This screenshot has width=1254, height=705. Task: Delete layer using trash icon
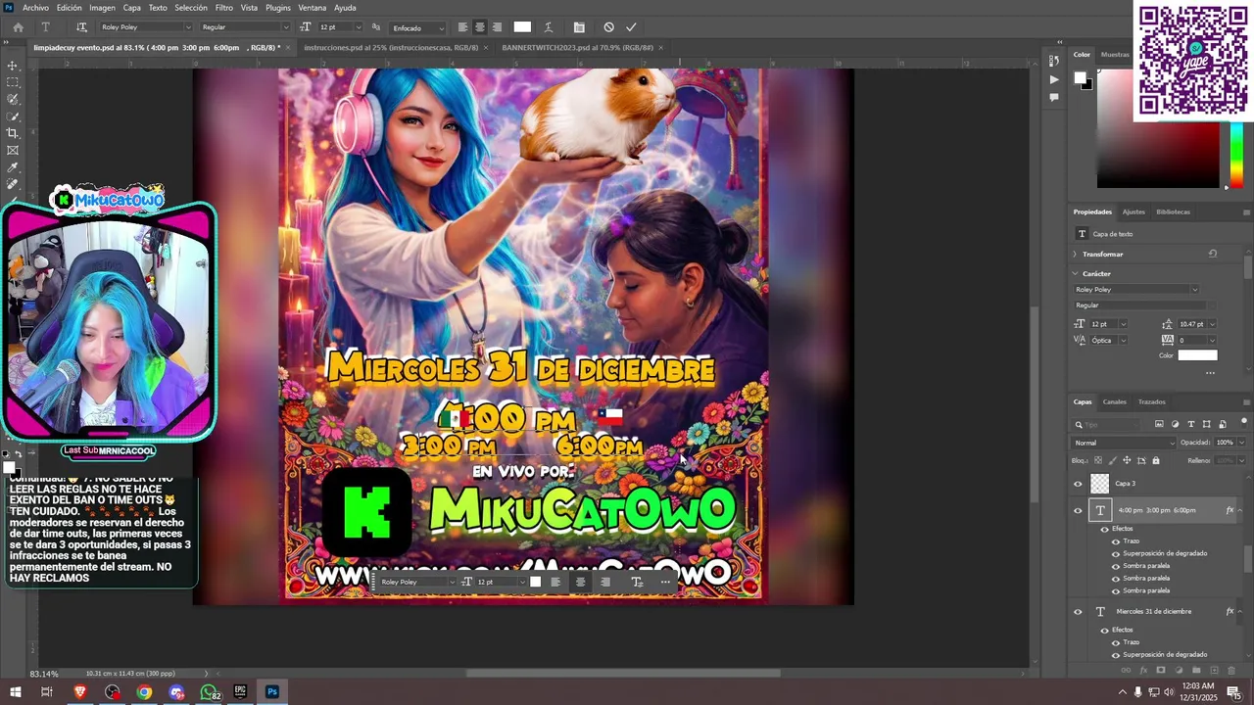tap(1231, 671)
